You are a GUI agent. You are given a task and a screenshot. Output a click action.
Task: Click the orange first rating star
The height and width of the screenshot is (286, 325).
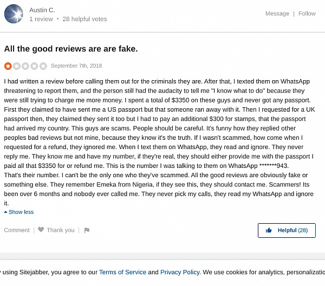pyautogui.click(x=8, y=66)
